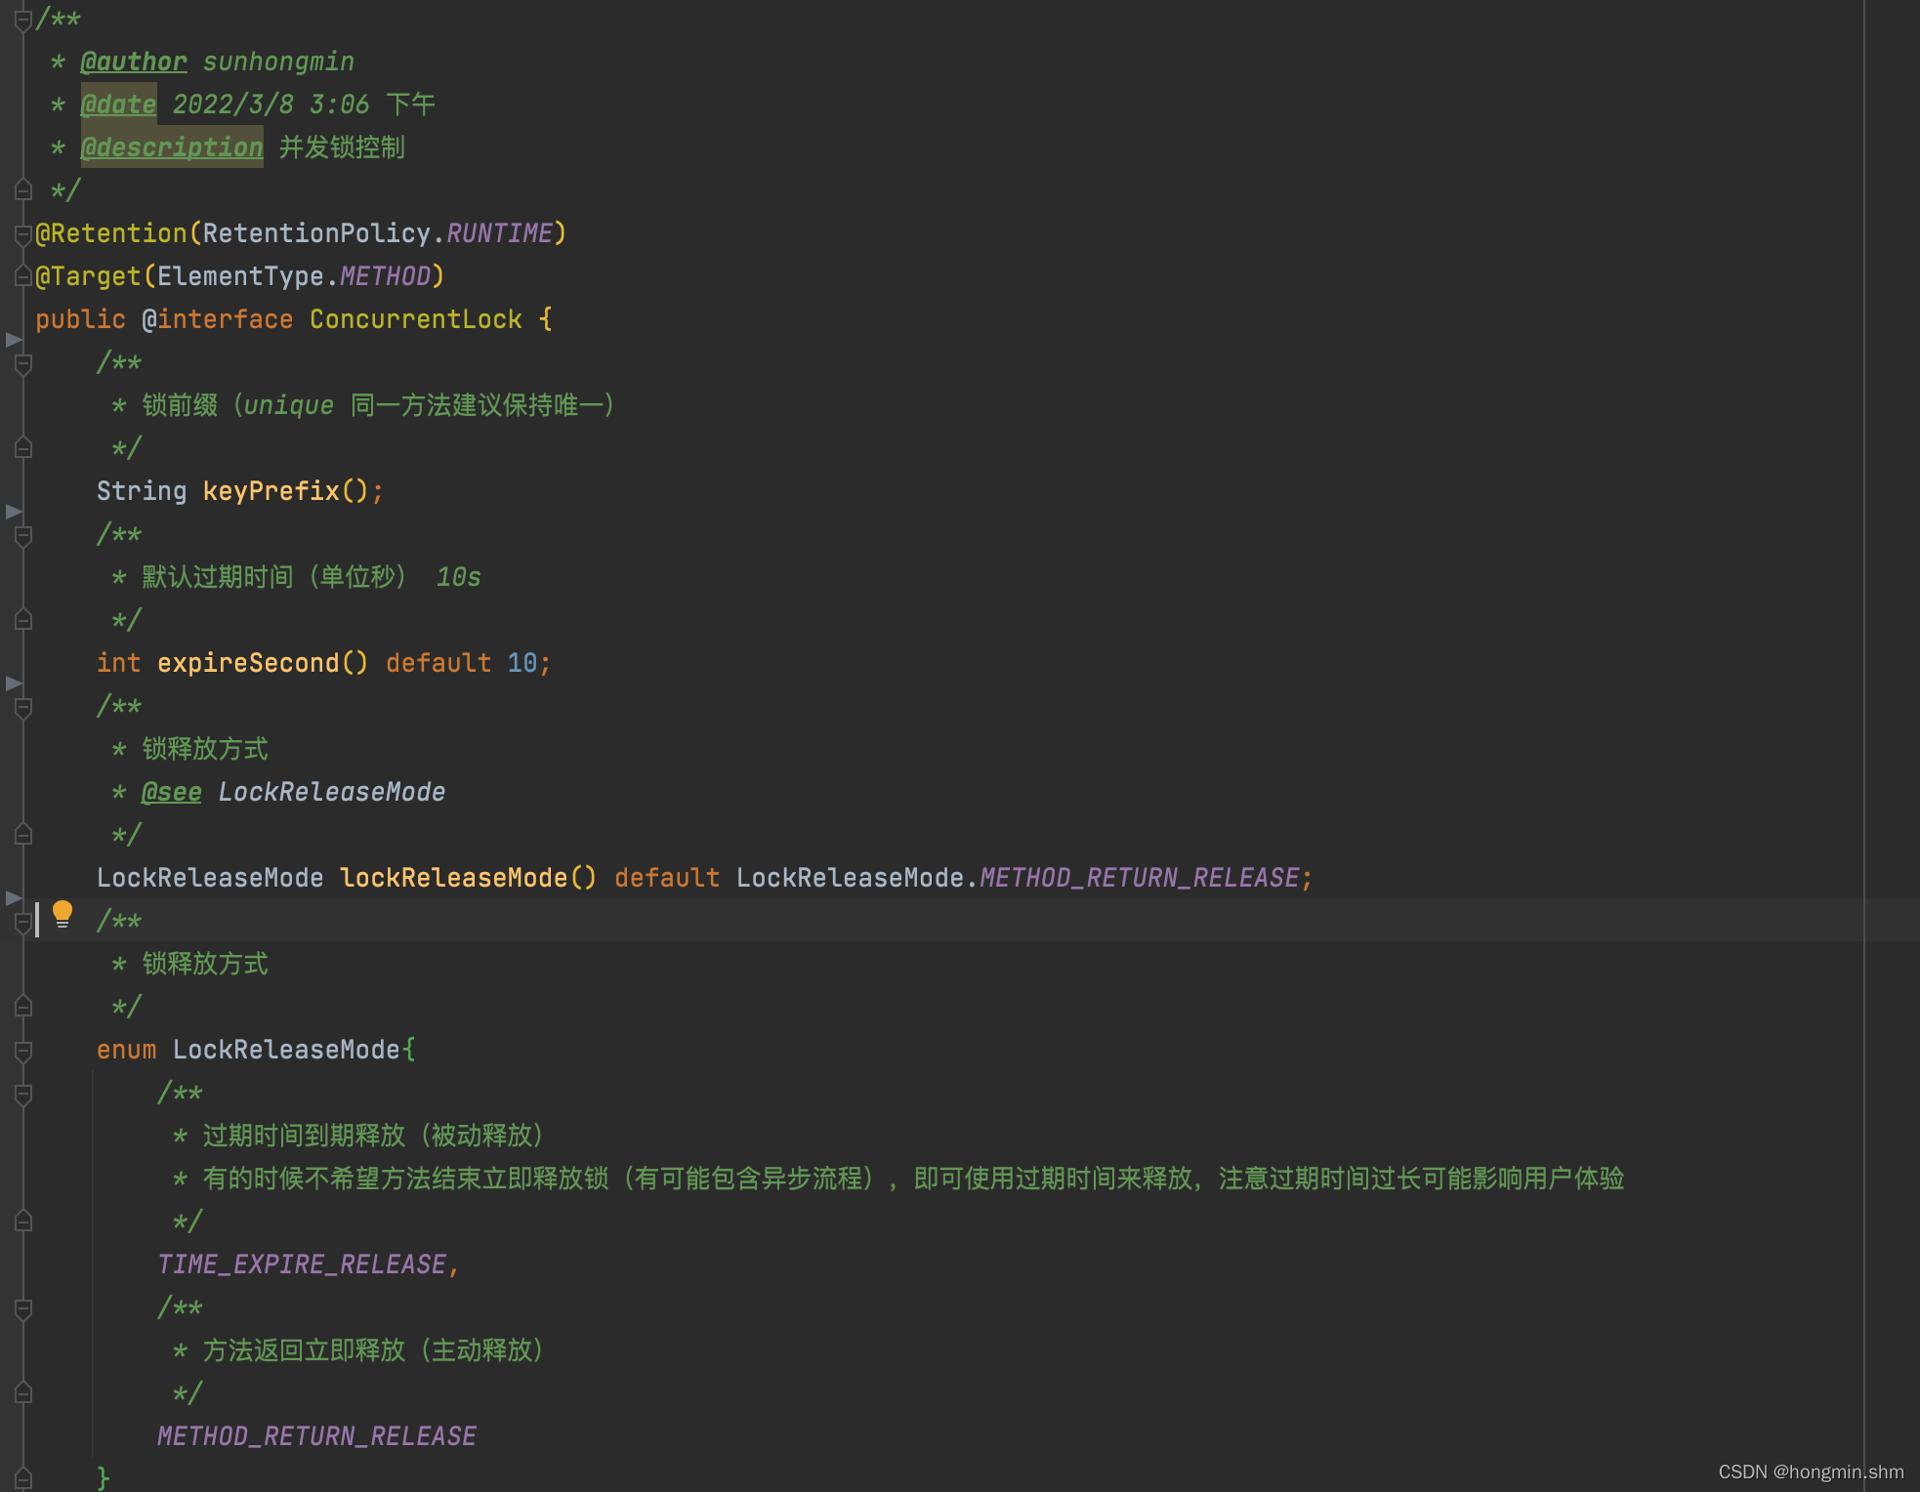Screen dimensions: 1920x1492
Task: Click the @see Javadoc tag
Action: tap(172, 792)
